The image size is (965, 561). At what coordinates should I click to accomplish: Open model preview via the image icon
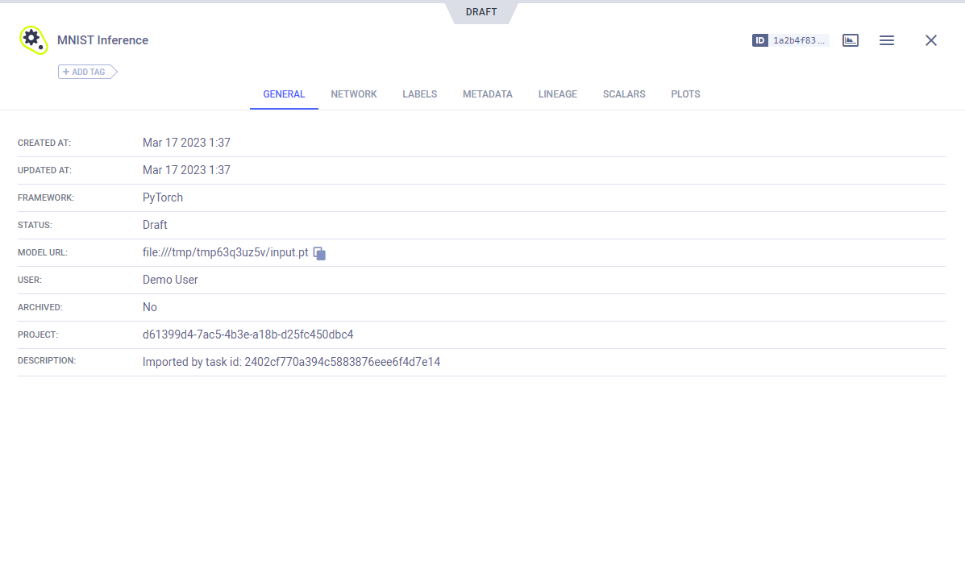(x=850, y=39)
